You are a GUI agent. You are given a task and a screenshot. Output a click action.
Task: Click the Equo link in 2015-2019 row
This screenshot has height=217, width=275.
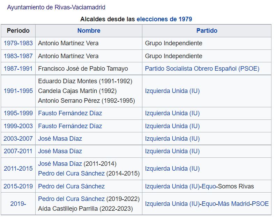tap(209, 186)
